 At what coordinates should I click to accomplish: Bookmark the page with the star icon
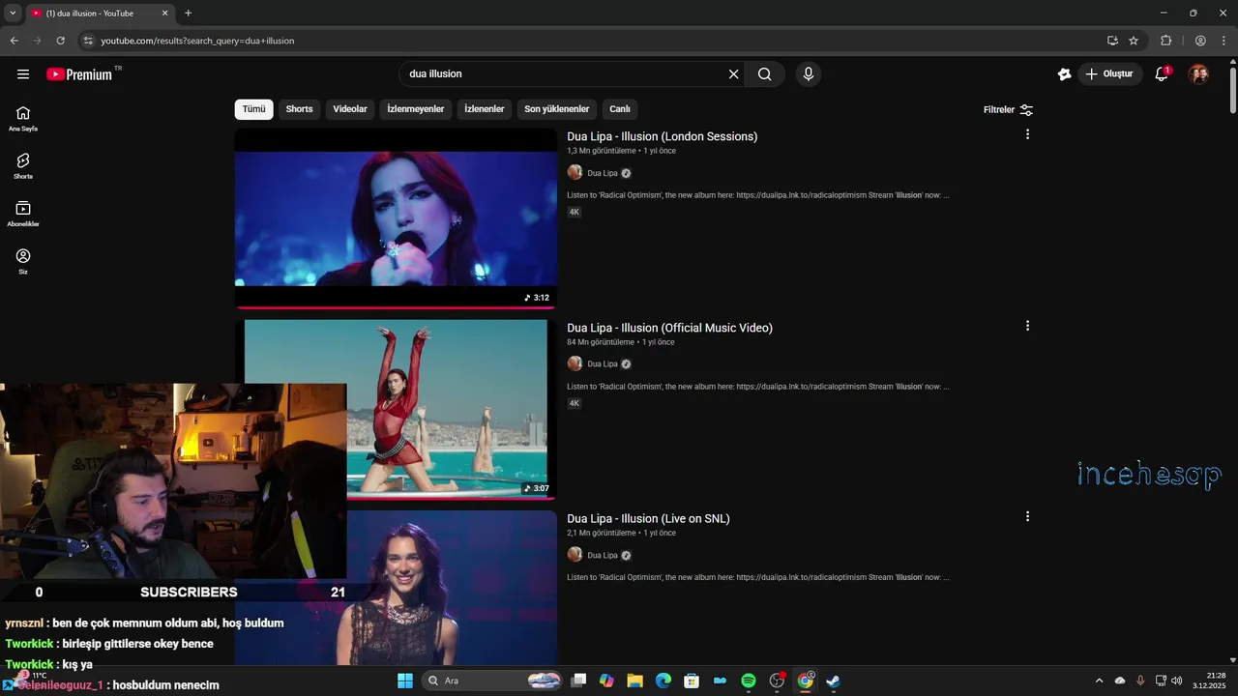(1134, 41)
